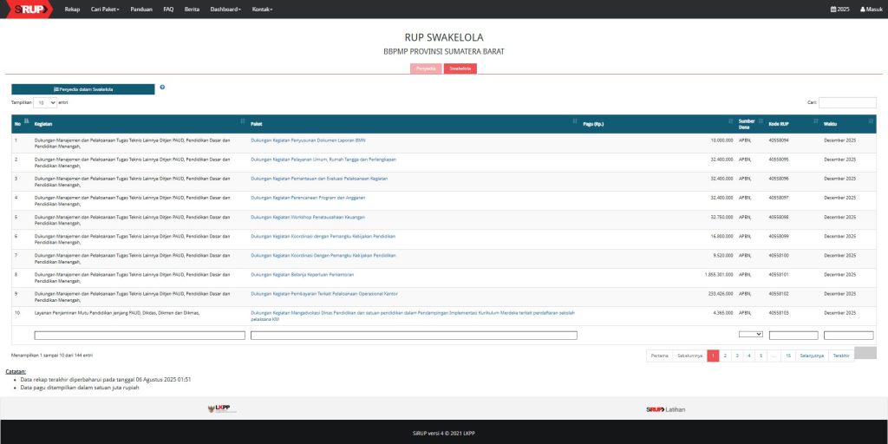The width and height of the screenshot is (888, 444).
Task: Sort table by the No column icon
Action: tap(26, 121)
